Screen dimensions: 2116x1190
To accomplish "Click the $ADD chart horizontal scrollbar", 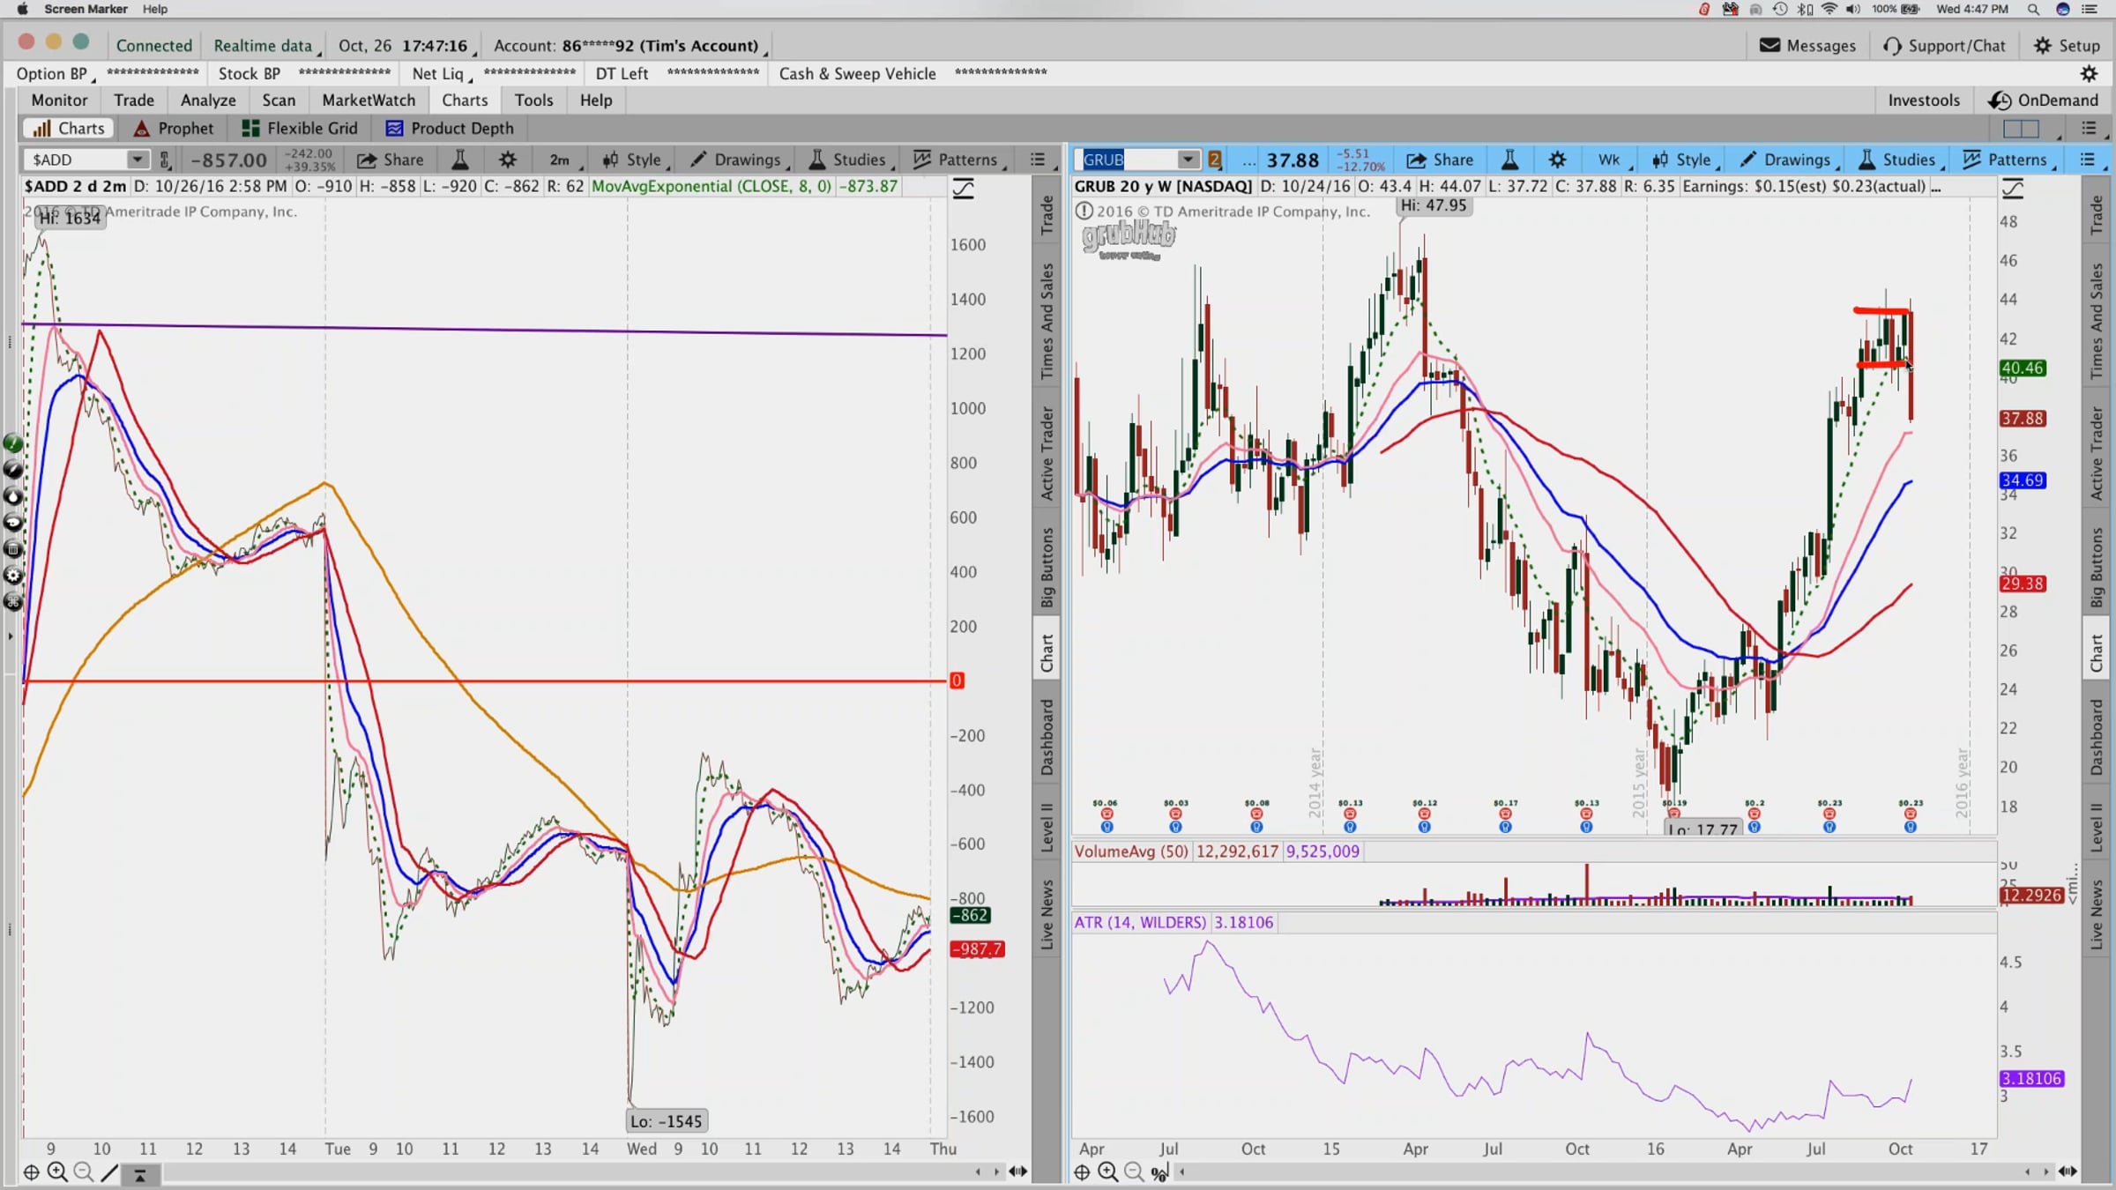I will click(564, 1171).
